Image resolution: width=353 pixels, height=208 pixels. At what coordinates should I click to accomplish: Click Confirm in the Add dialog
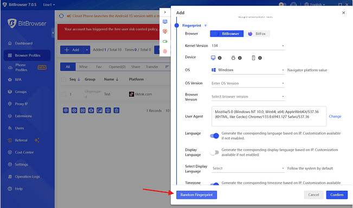coord(337,194)
